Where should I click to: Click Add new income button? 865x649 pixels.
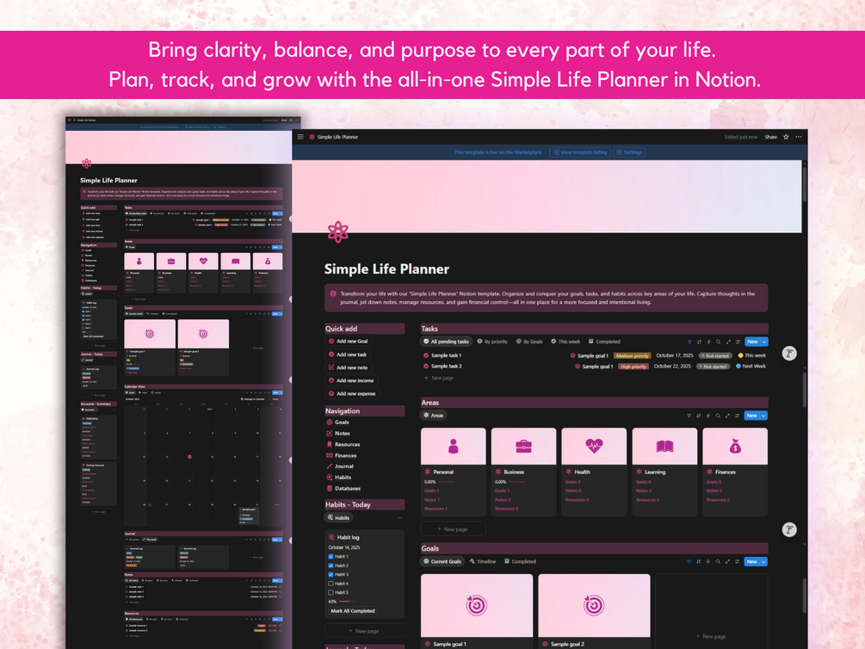coord(351,380)
